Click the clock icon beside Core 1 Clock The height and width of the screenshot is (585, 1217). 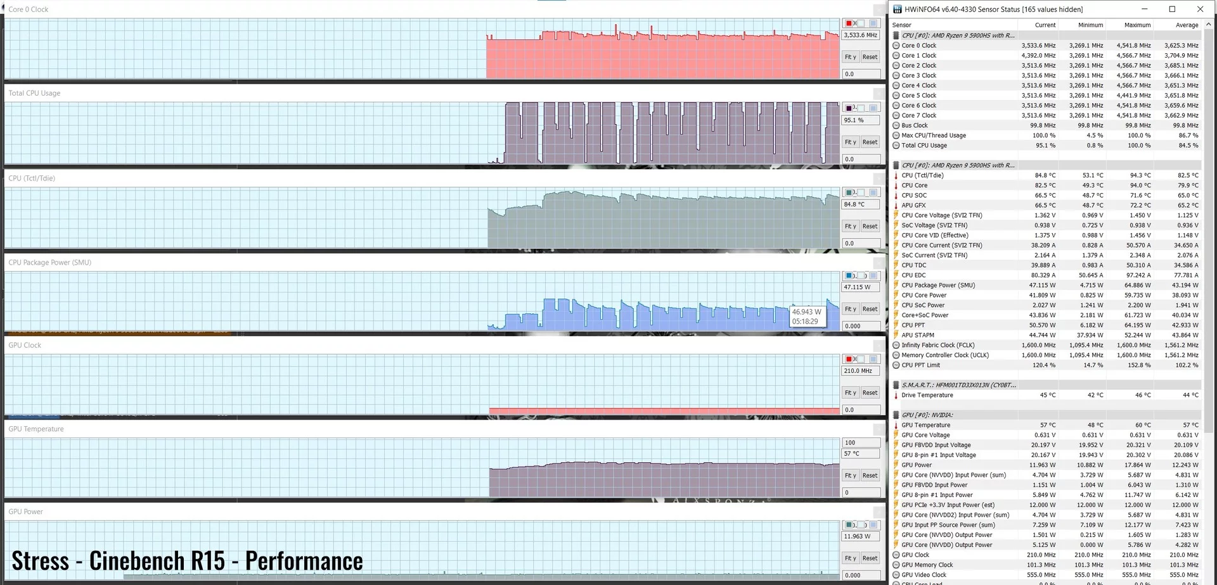tap(896, 56)
